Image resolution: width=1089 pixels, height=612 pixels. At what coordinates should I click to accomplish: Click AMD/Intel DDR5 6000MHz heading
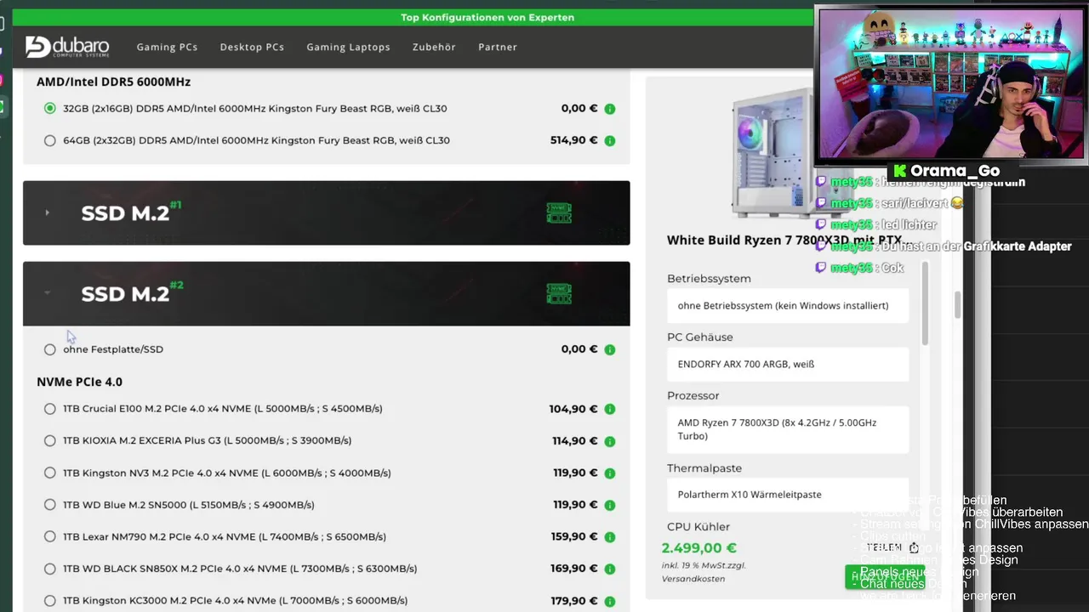[113, 82]
